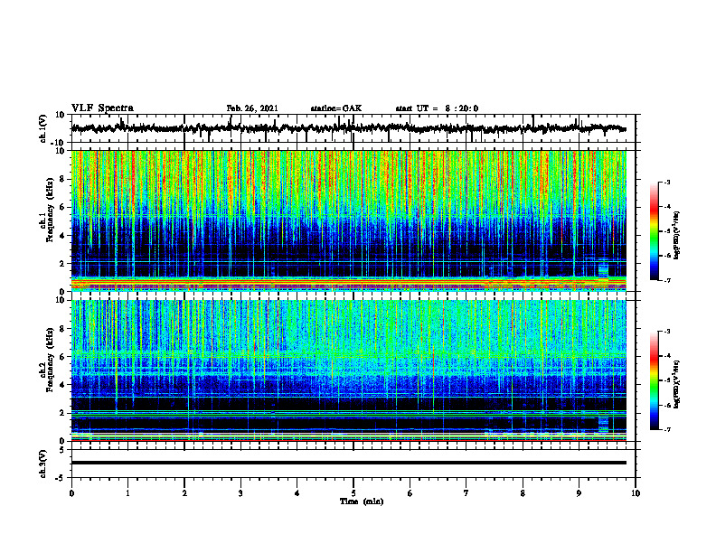
Task: Click the "5" tick label on the time axis
Action: [353, 493]
